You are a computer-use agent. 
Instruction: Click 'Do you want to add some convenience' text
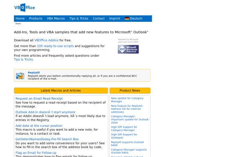pos(60,145)
